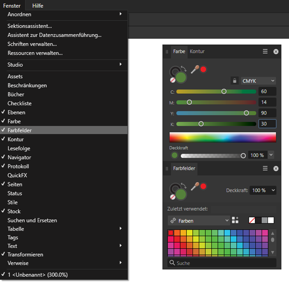
Task: Show the Assets panel
Action: click(x=64, y=76)
